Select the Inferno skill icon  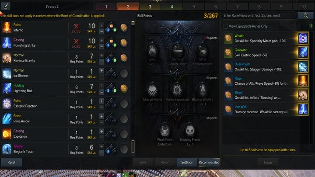pyautogui.click(x=7, y=28)
